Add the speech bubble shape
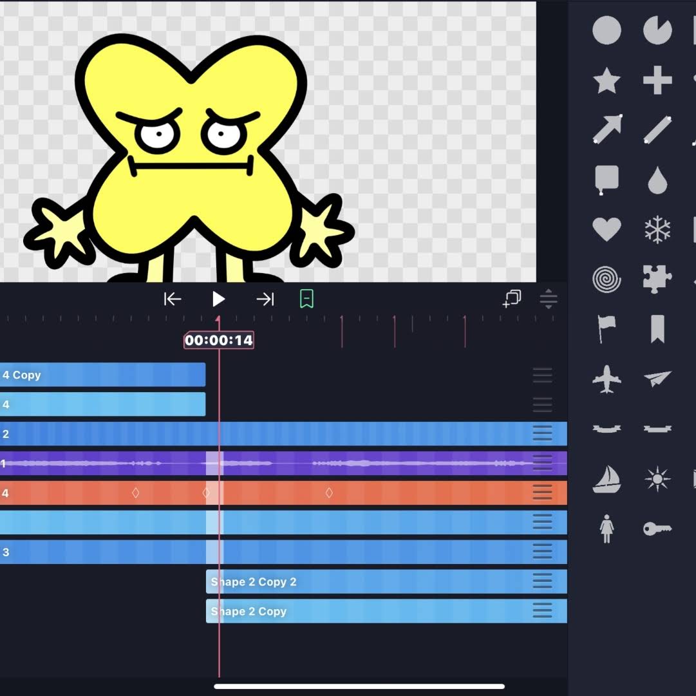Image resolution: width=696 pixels, height=696 pixels. pos(607,180)
